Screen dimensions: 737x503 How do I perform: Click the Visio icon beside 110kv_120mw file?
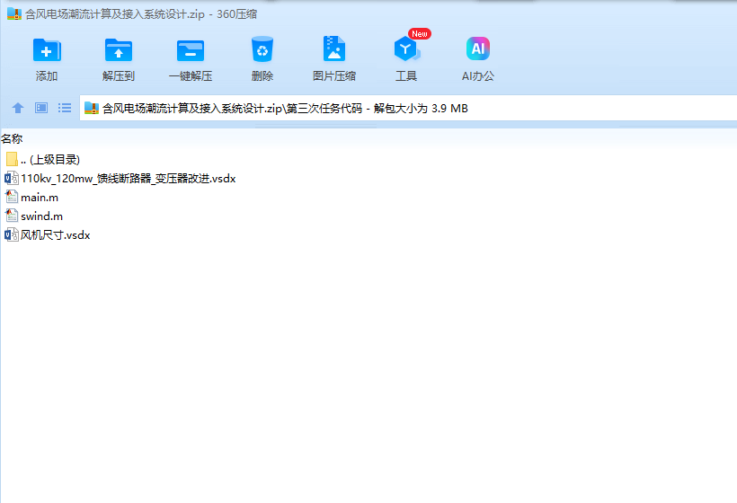tap(12, 178)
